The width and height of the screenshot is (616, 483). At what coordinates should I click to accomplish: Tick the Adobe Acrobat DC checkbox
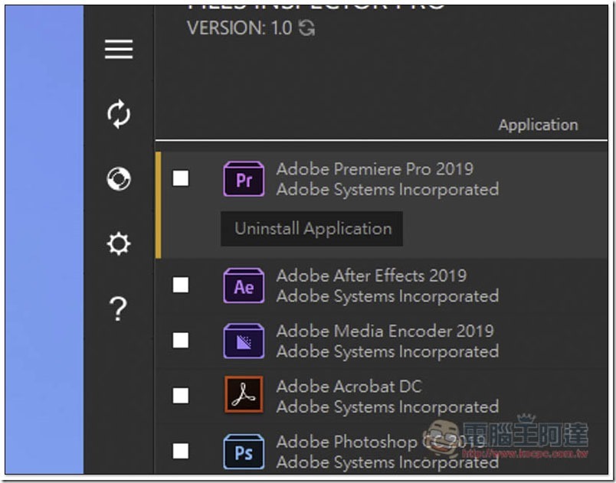[x=181, y=396]
